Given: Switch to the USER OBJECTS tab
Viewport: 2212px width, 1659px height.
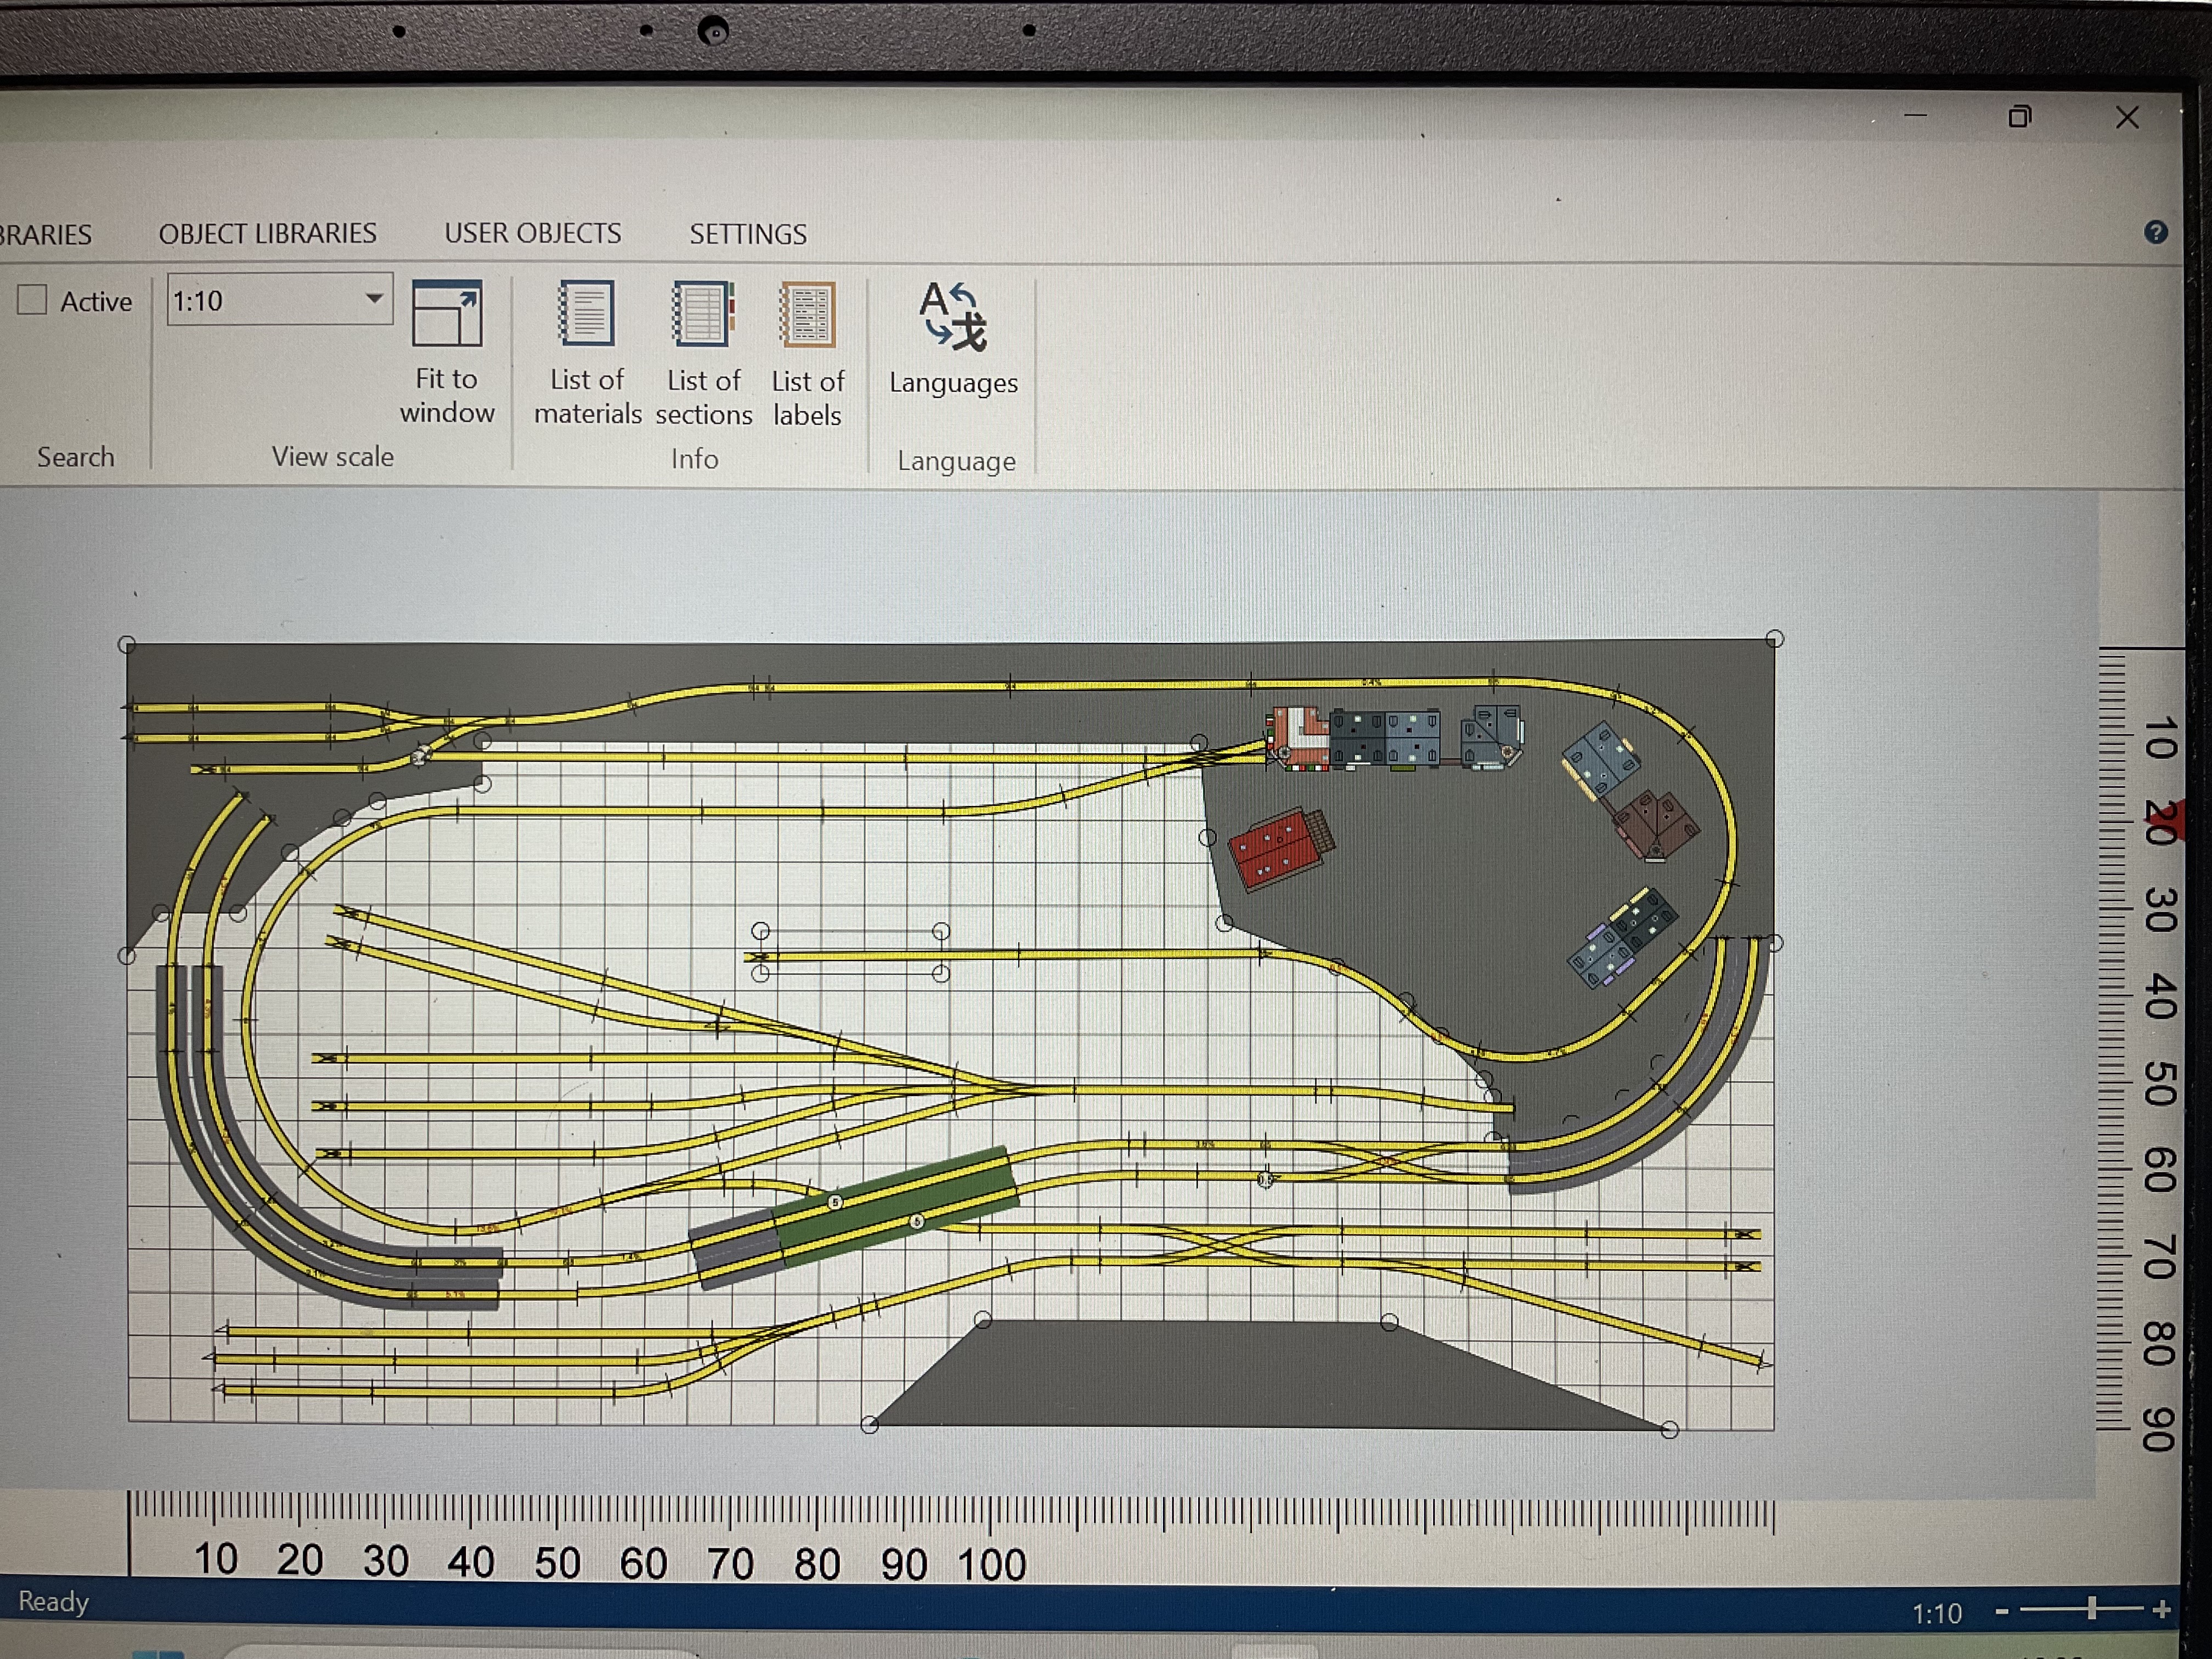Looking at the screenshot, I should (533, 233).
